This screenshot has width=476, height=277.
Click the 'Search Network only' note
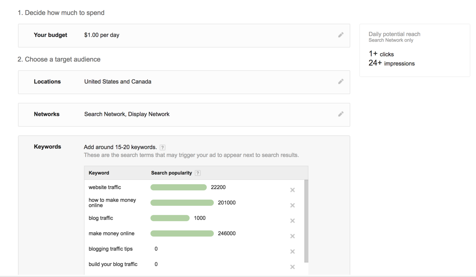pos(391,40)
